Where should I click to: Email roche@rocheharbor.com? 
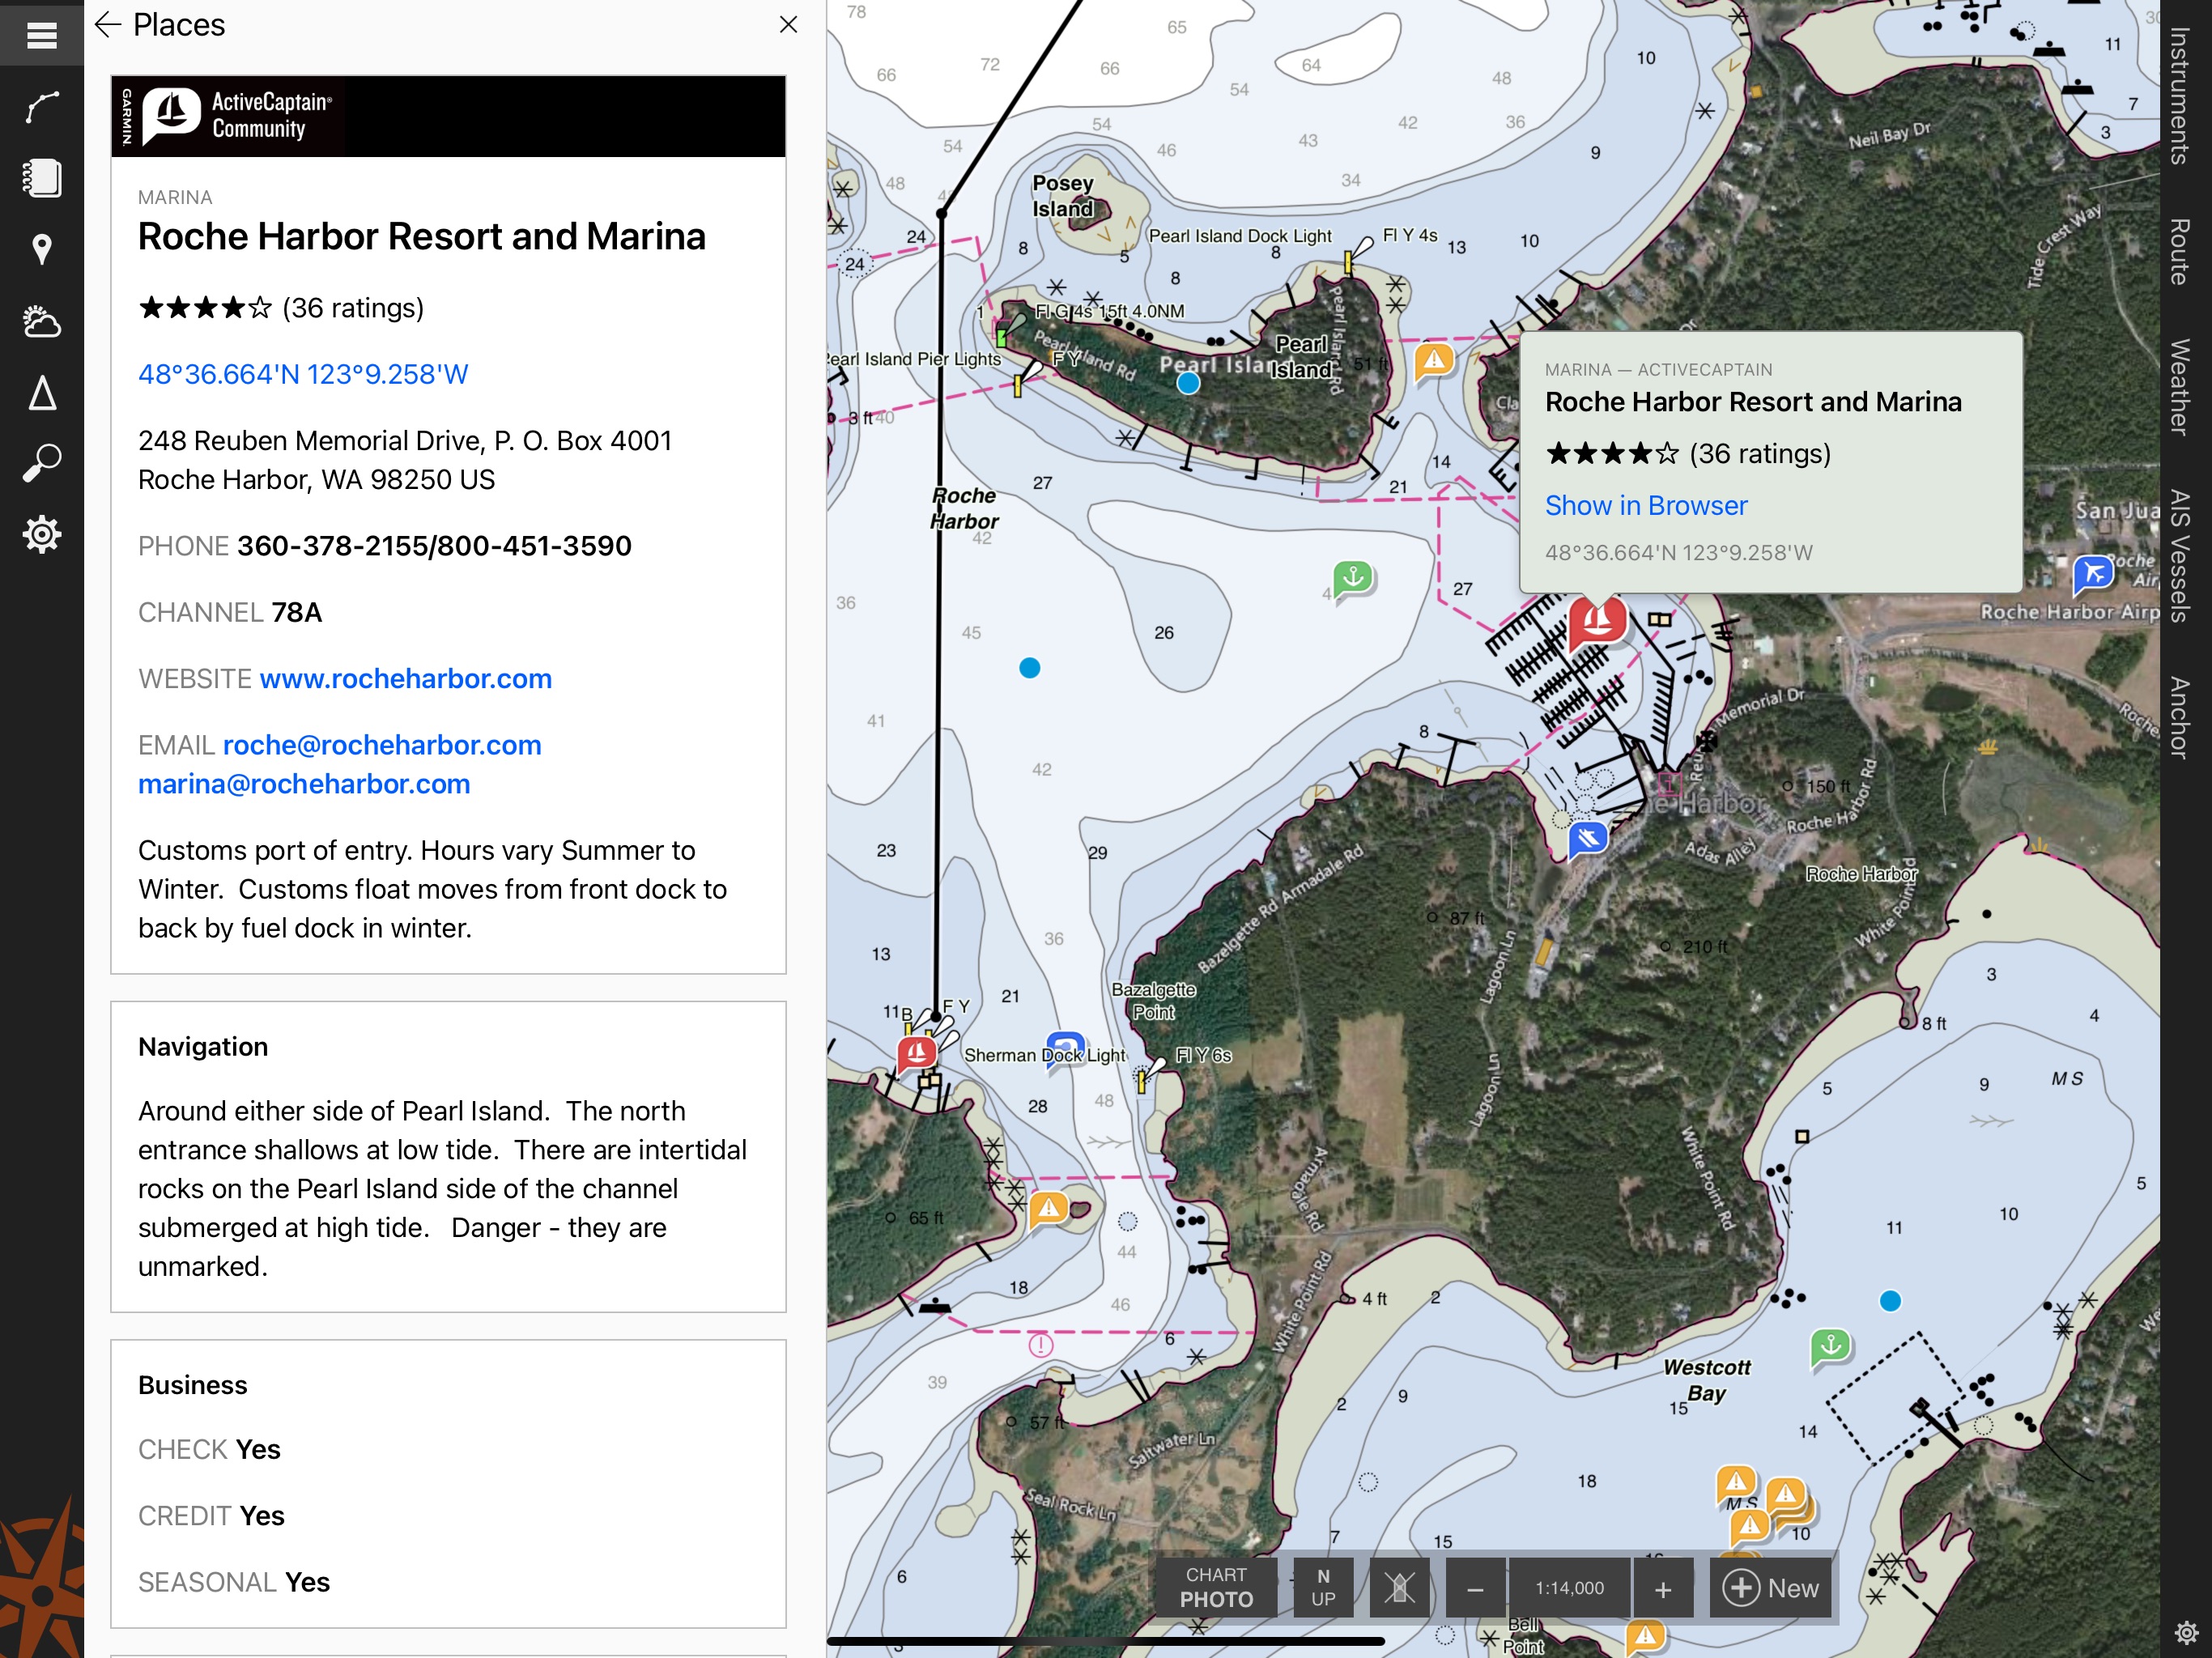point(382,745)
